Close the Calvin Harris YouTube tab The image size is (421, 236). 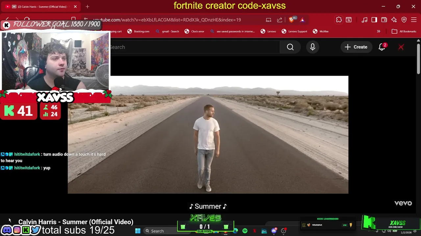click(75, 7)
